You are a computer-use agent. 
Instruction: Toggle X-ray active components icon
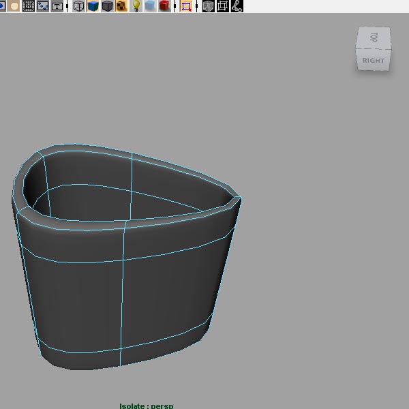coord(222,5)
